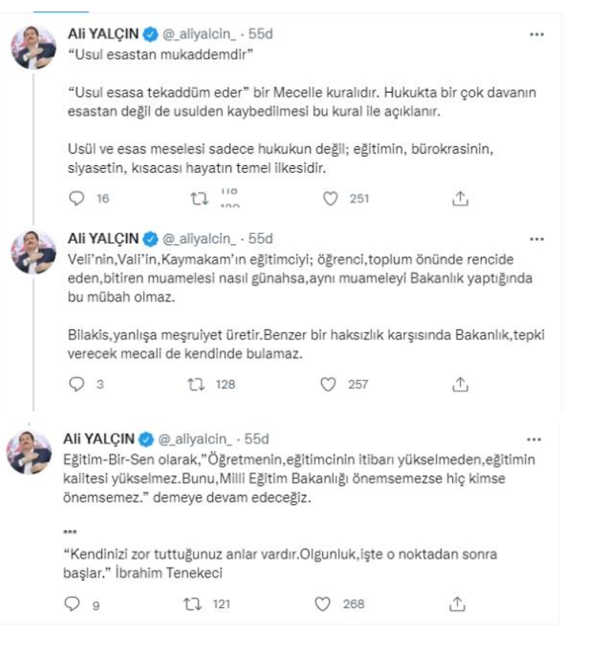606x650 pixels.
Task: Click the third tweet's profile avatar
Action: pos(30,453)
